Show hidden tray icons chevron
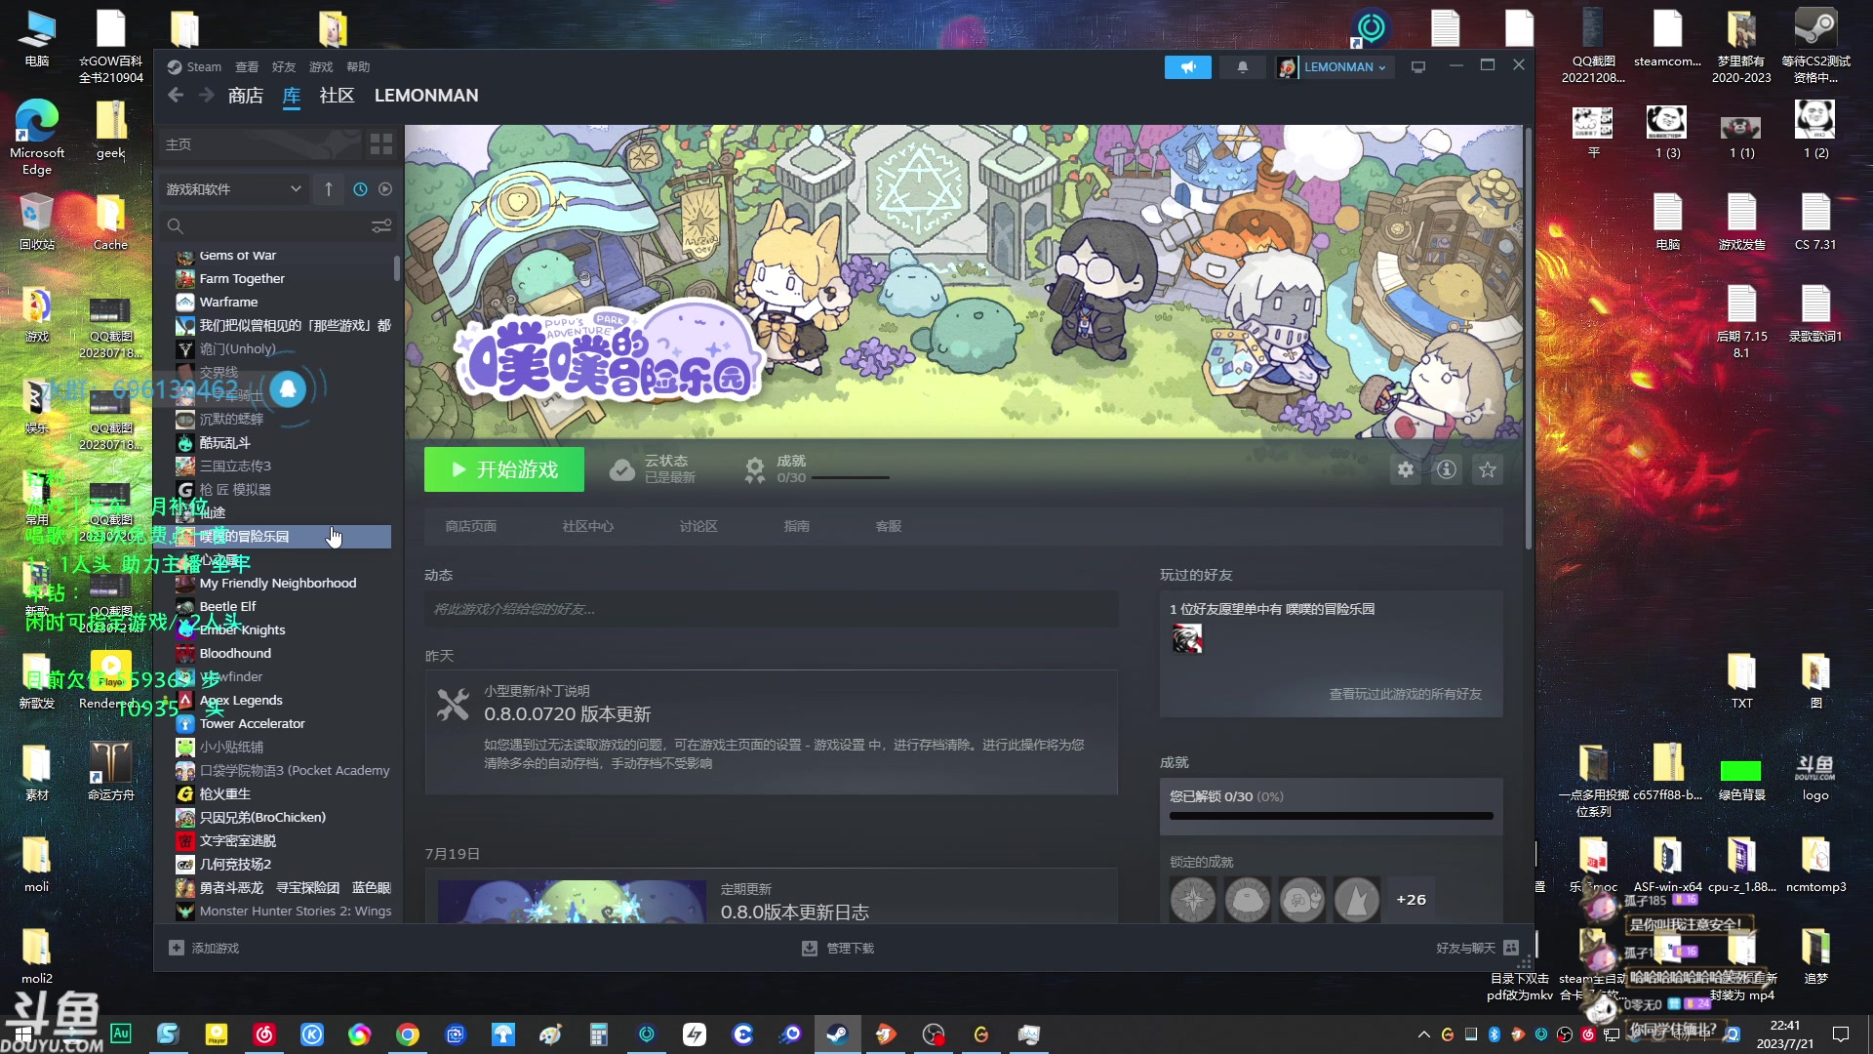This screenshot has height=1054, width=1873. click(1423, 1034)
